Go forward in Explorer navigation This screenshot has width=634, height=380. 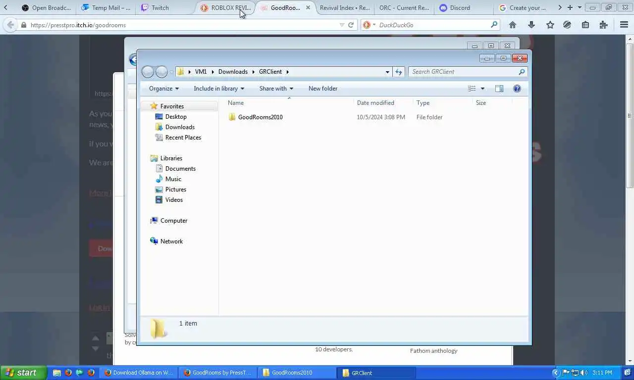click(161, 72)
